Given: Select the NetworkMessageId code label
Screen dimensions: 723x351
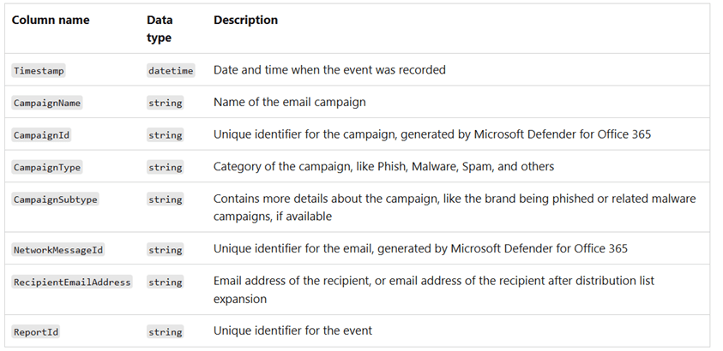Looking at the screenshot, I should pos(58,250).
